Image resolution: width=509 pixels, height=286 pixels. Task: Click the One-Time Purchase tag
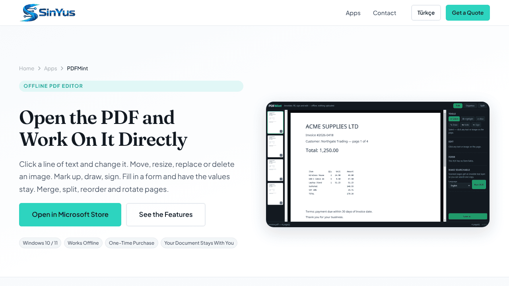[x=132, y=243]
